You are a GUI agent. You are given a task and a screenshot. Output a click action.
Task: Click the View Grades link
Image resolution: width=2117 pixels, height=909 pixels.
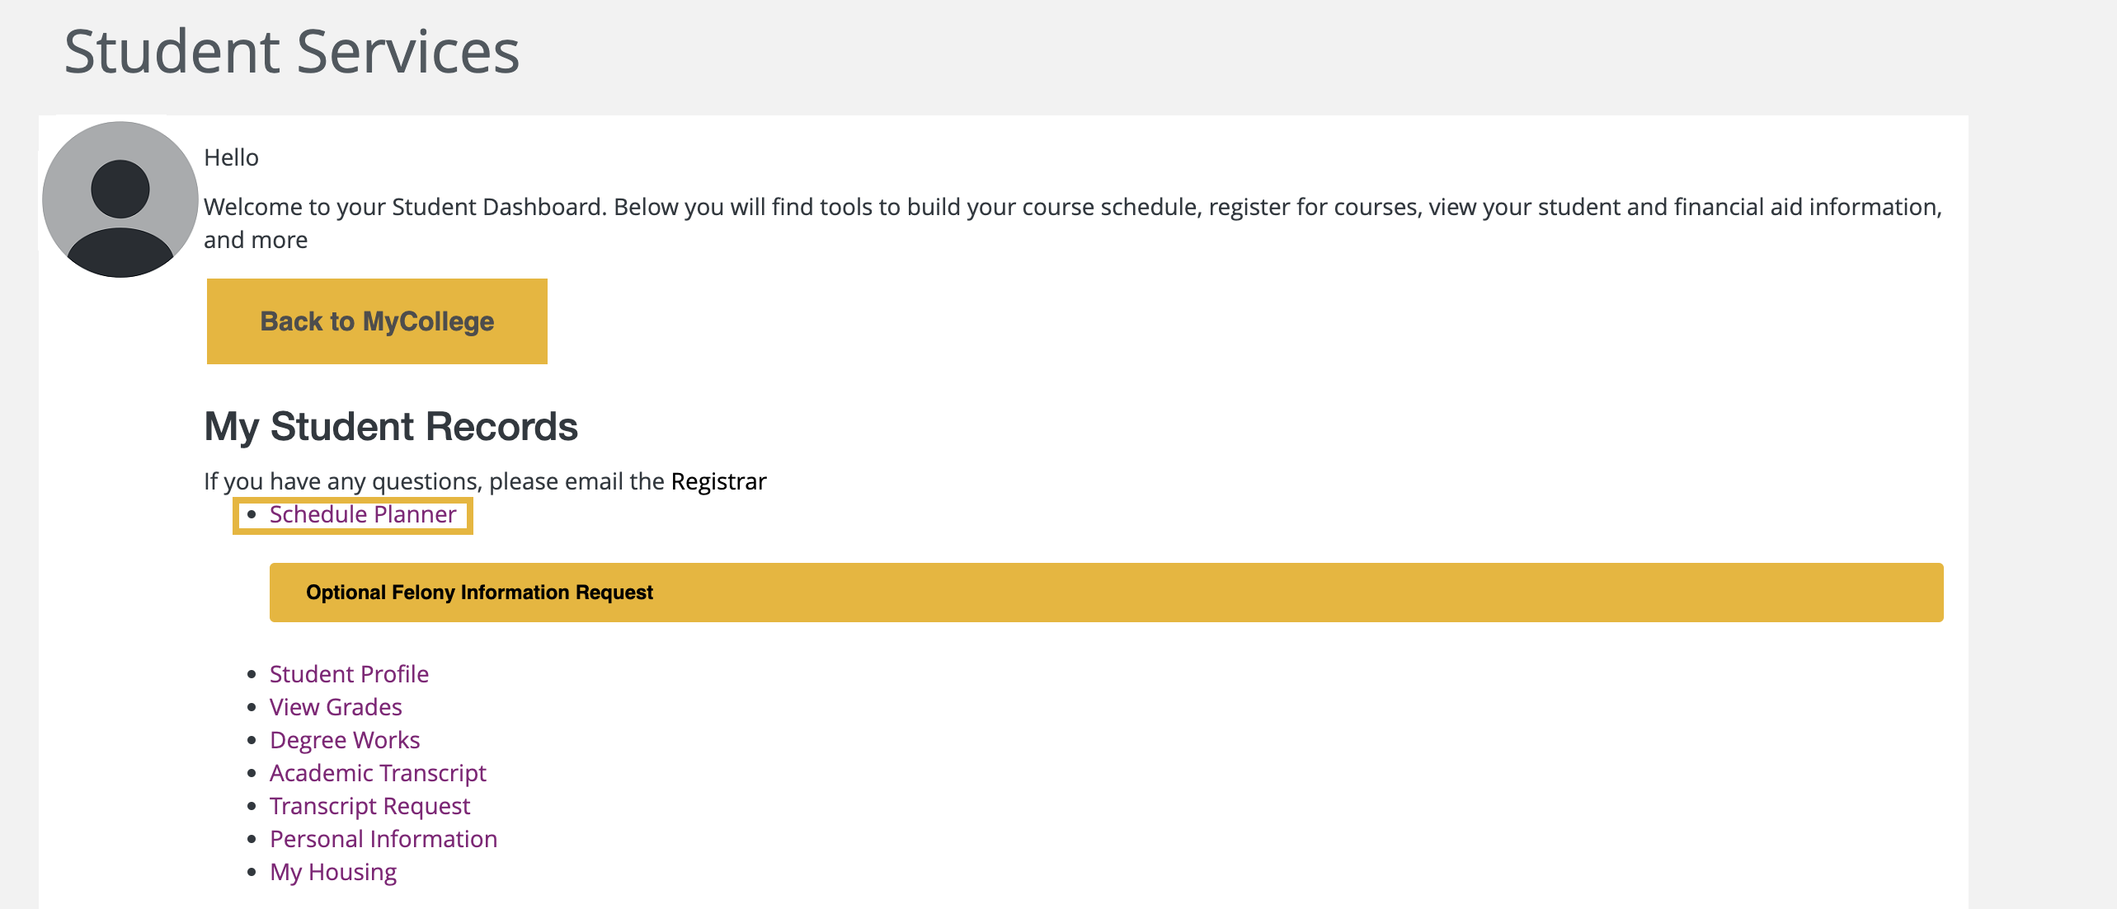(x=336, y=705)
